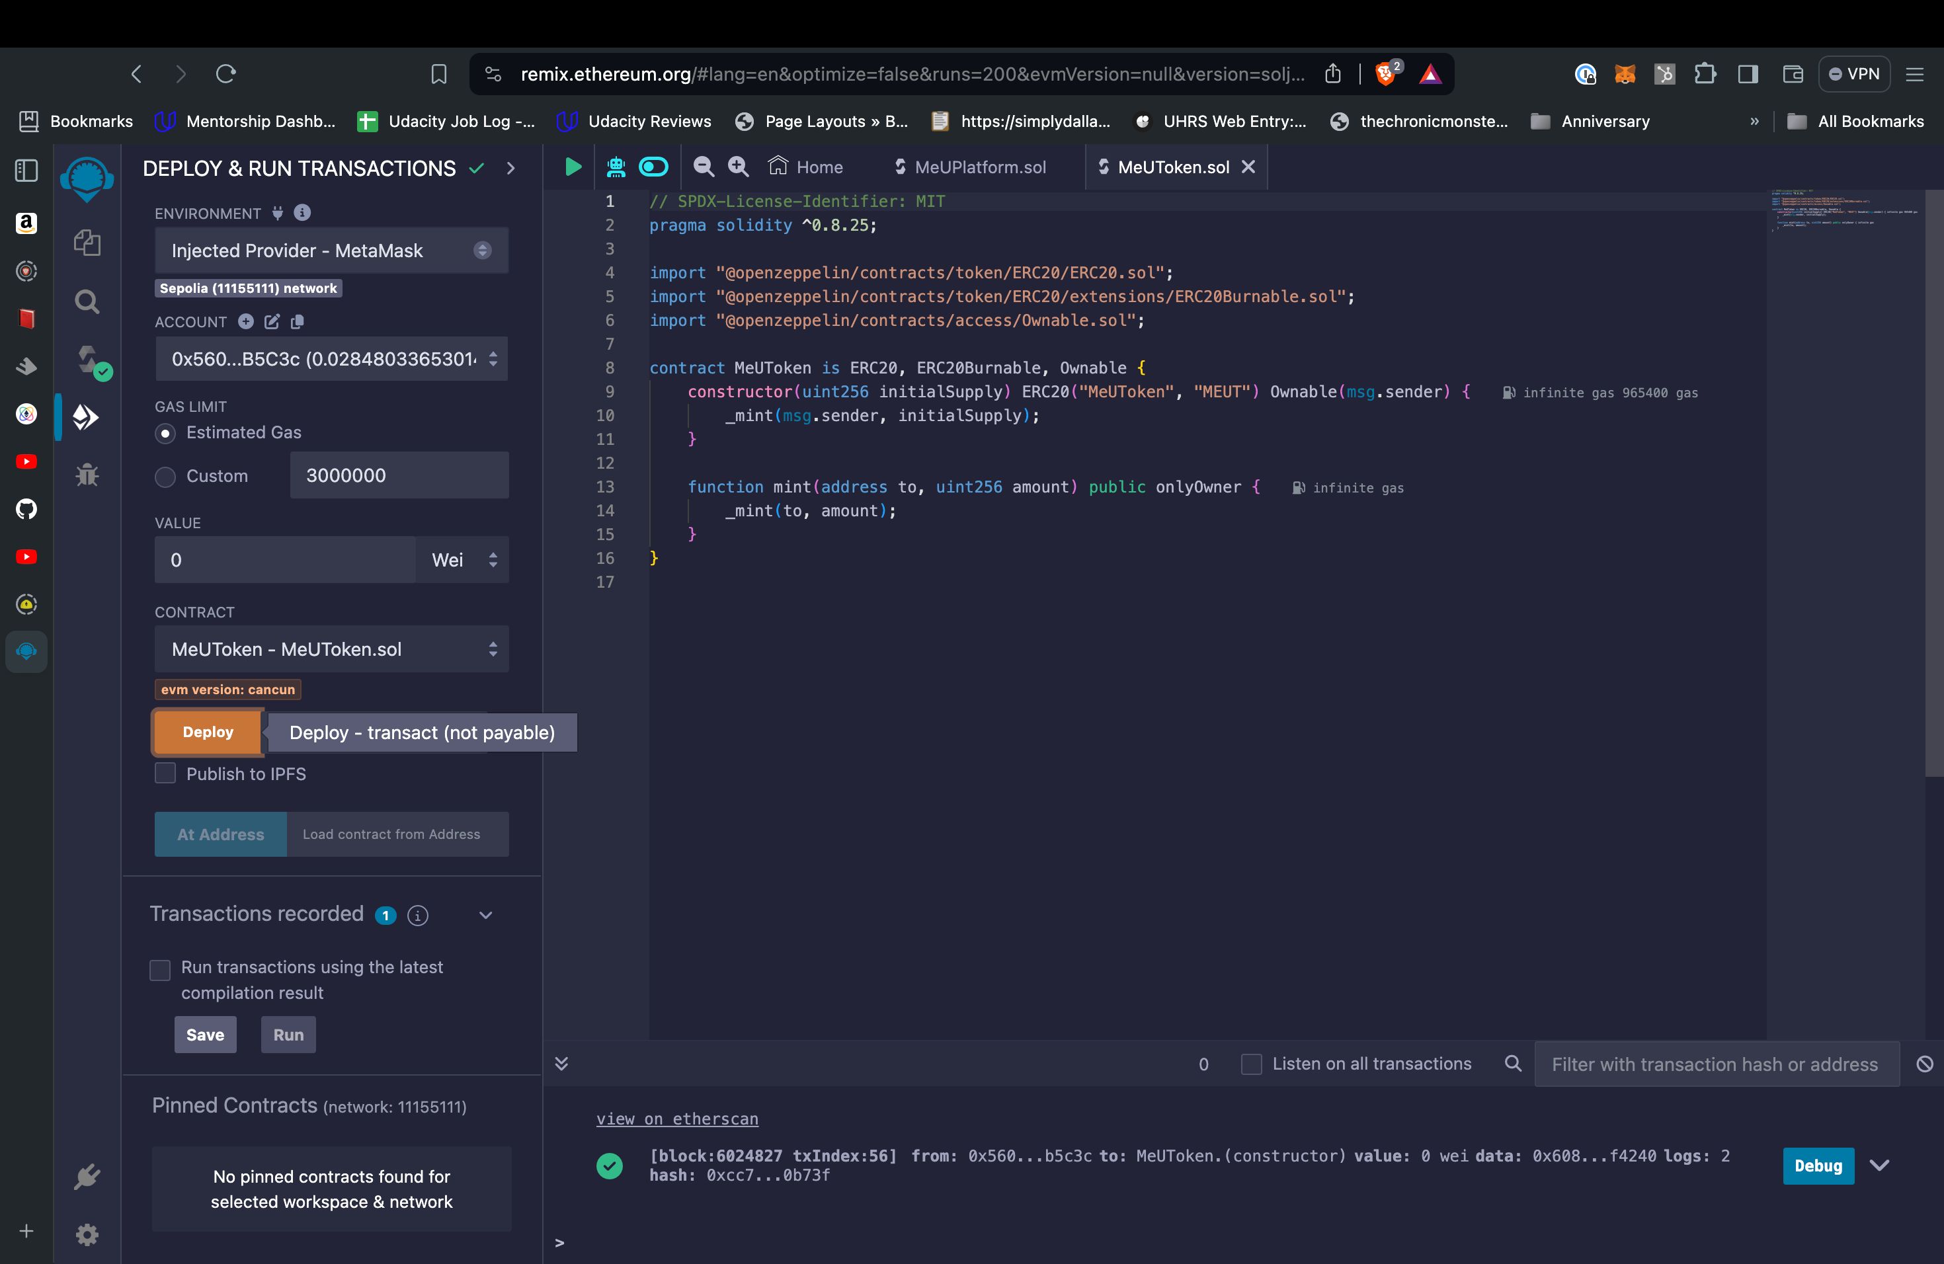Image resolution: width=1944 pixels, height=1264 pixels.
Task: Enable Run transactions using latest compilation
Action: (160, 968)
